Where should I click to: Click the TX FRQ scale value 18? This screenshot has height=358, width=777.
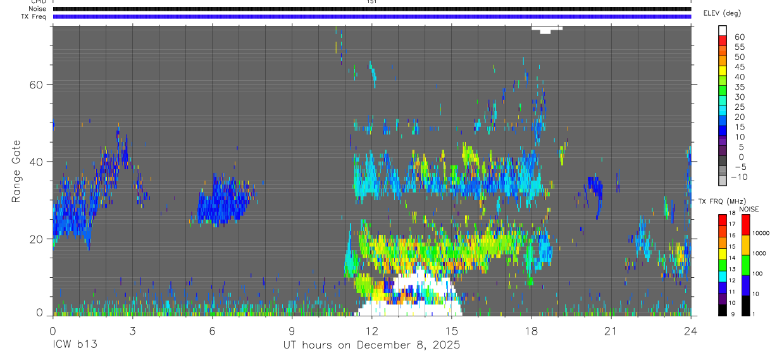(x=733, y=213)
